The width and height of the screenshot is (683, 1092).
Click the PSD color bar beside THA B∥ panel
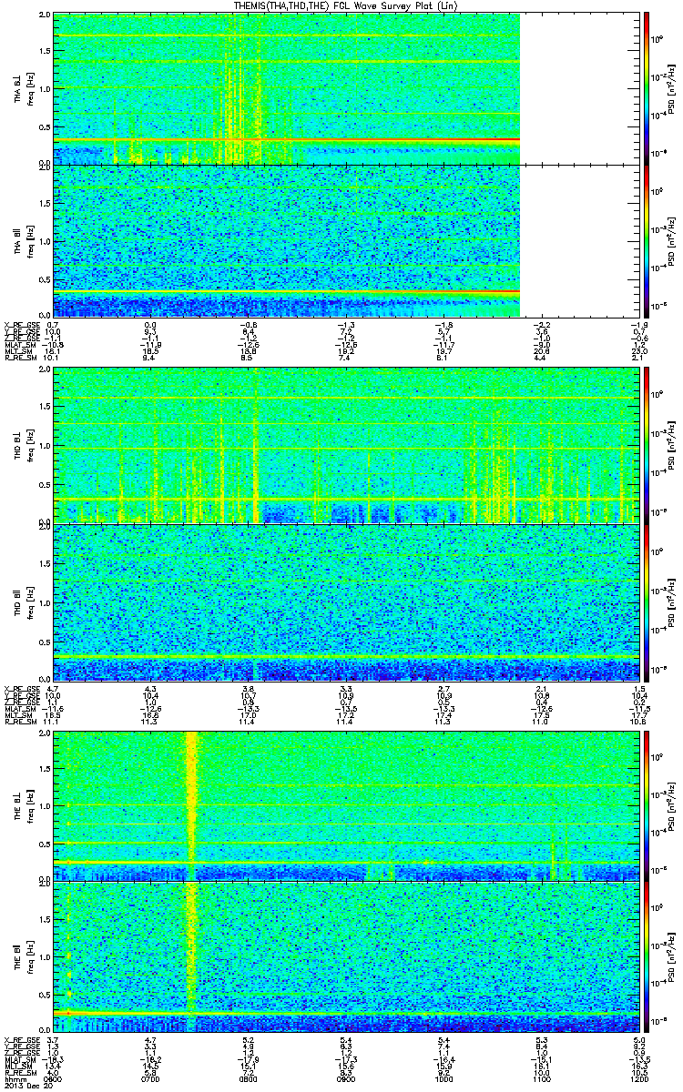[x=647, y=240]
